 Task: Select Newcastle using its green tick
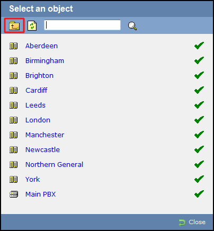[199, 149]
